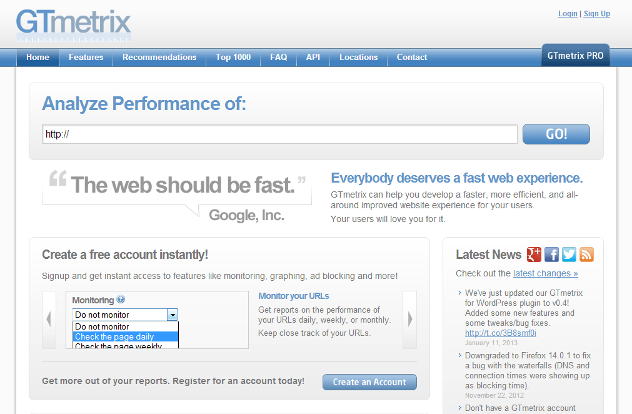
Task: Open the Features navigation tab
Action: tap(86, 58)
